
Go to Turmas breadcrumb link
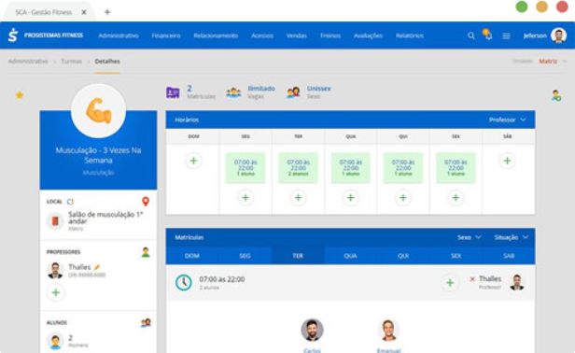point(72,62)
